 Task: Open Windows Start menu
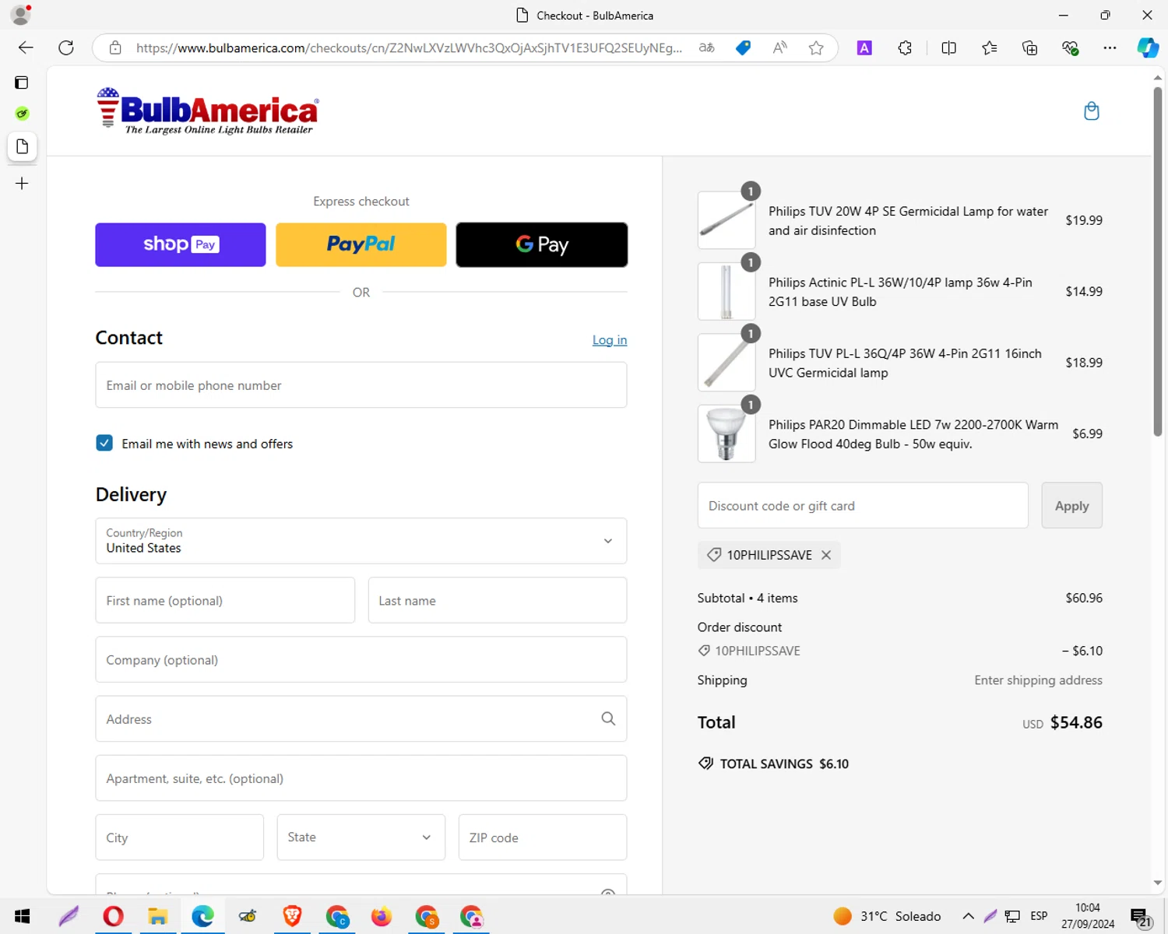(x=22, y=916)
